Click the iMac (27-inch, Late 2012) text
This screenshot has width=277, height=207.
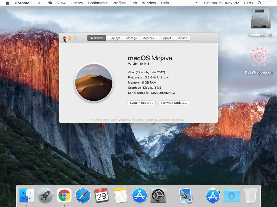pos(146,72)
